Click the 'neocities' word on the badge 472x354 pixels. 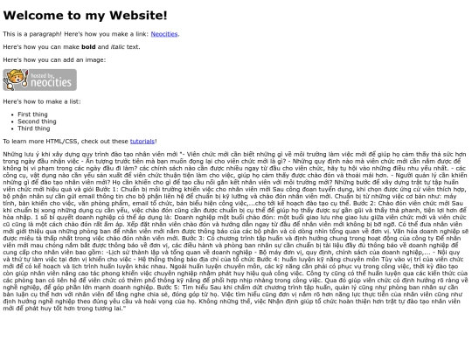(x=52, y=83)
